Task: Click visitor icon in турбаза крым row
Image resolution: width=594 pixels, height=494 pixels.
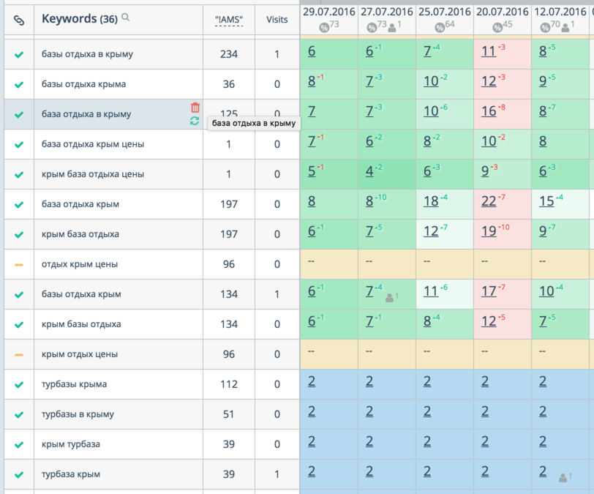Action: point(563,478)
